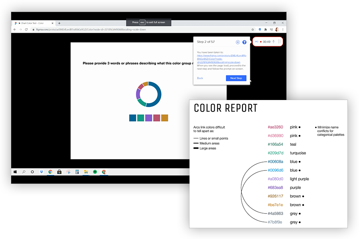Click the browser back arrow
The height and width of the screenshot is (239, 359).
15,29
